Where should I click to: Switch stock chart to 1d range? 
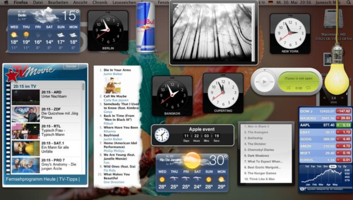307,167
